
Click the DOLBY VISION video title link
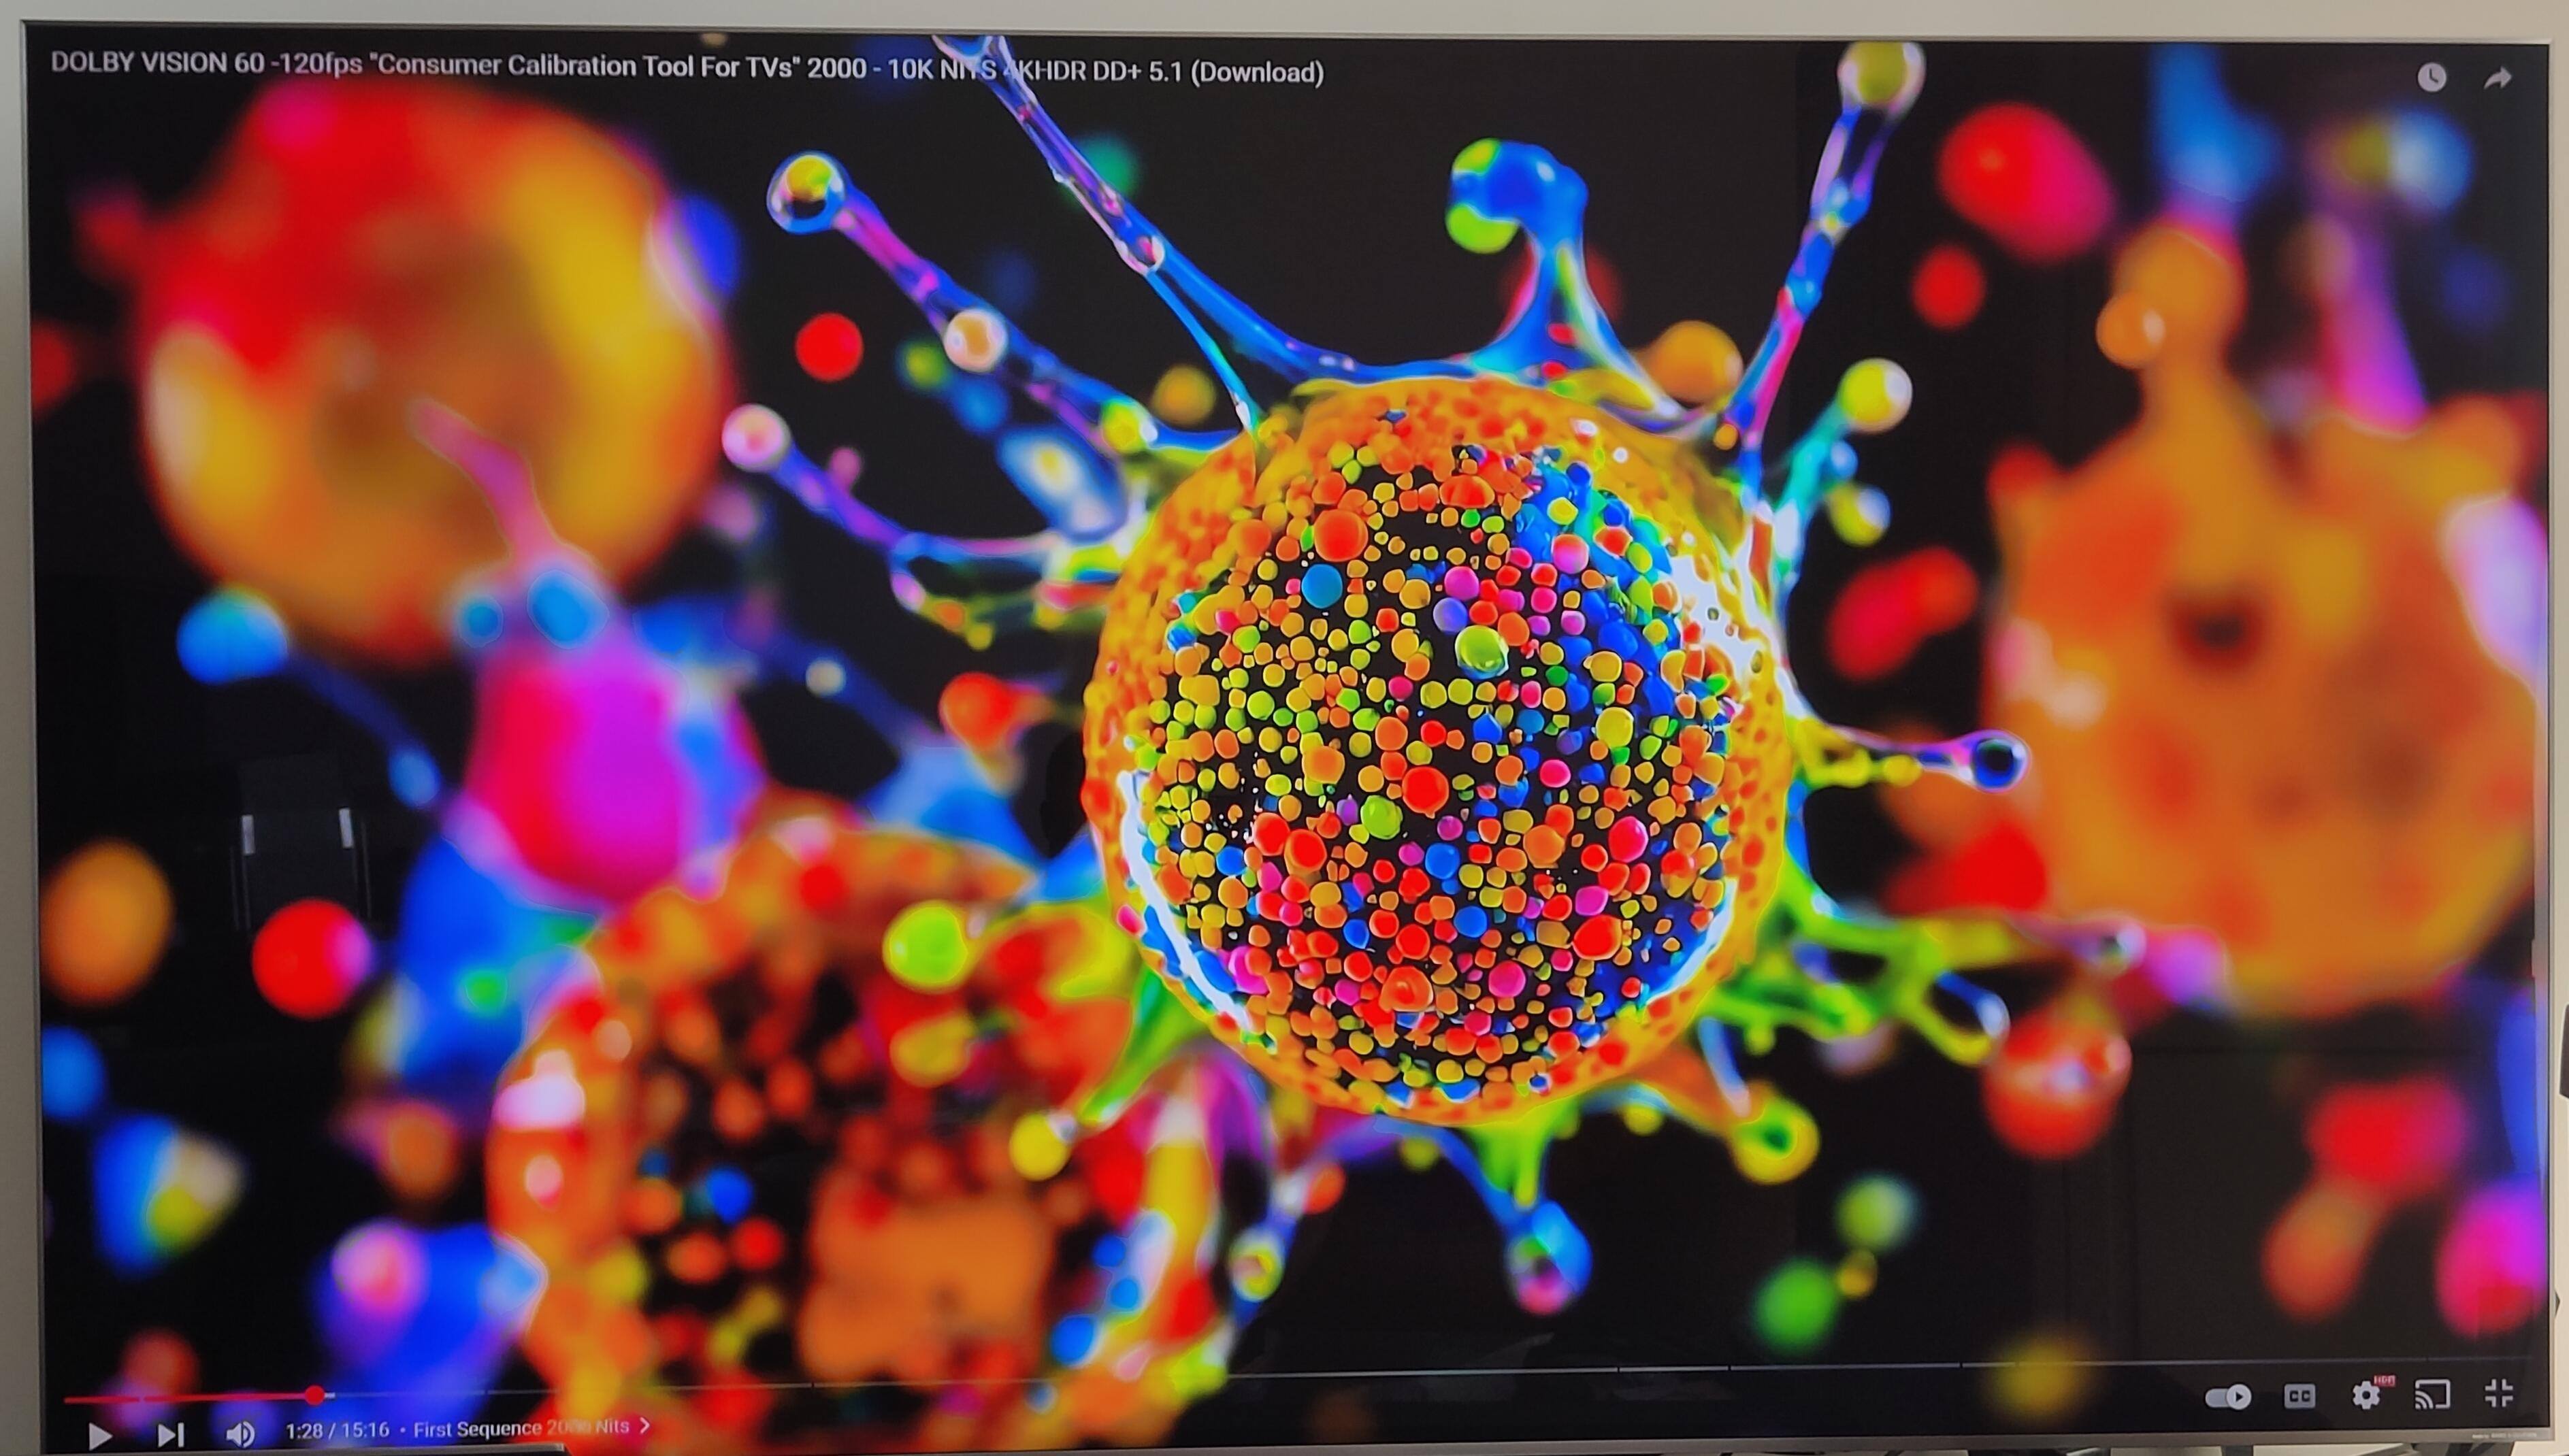[x=687, y=67]
